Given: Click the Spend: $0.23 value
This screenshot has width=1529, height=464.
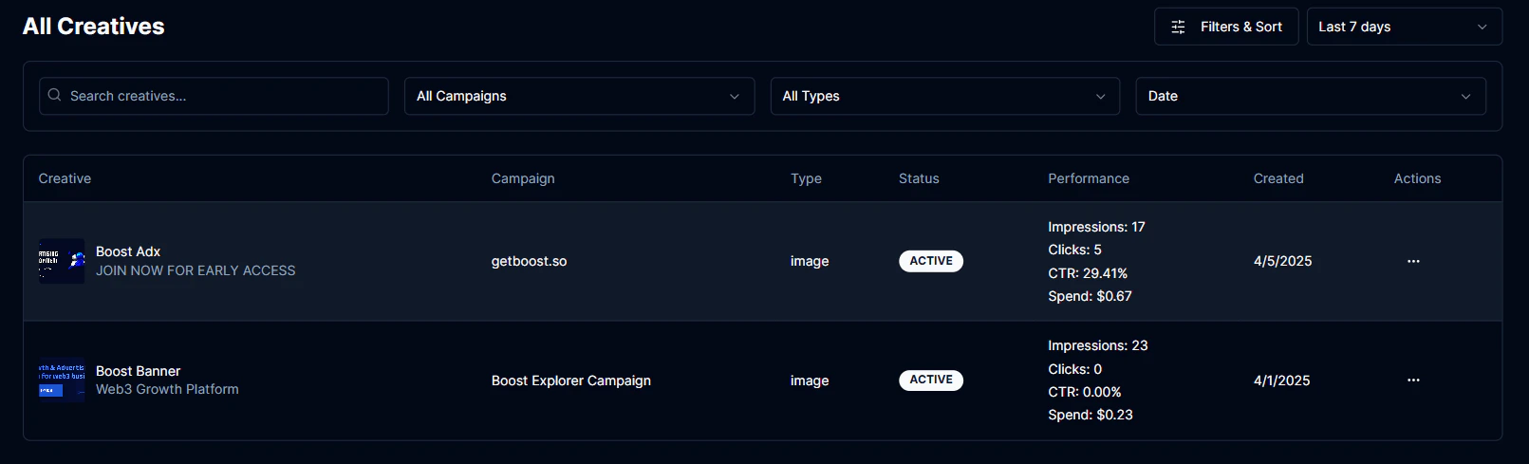Looking at the screenshot, I should coord(1091,415).
